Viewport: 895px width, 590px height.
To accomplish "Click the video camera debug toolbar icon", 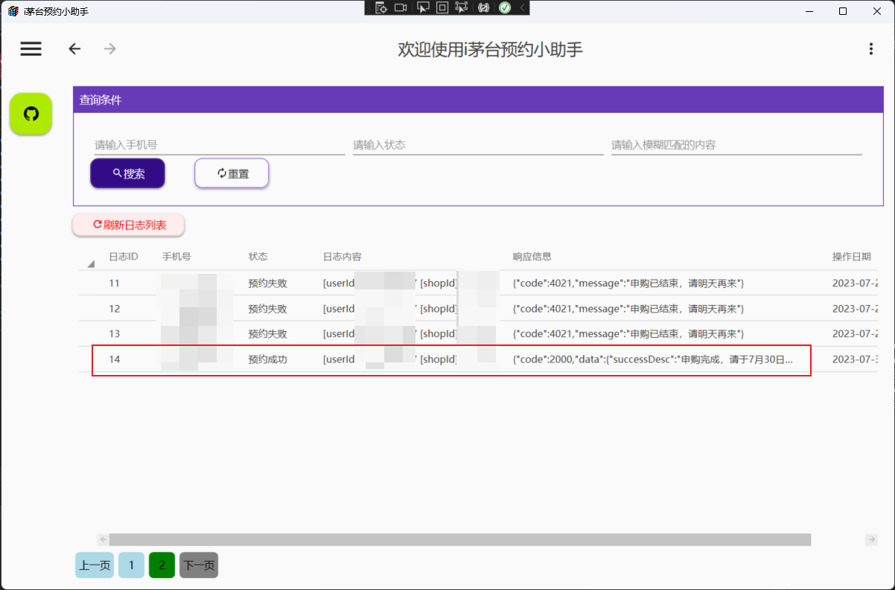I will pos(401,7).
